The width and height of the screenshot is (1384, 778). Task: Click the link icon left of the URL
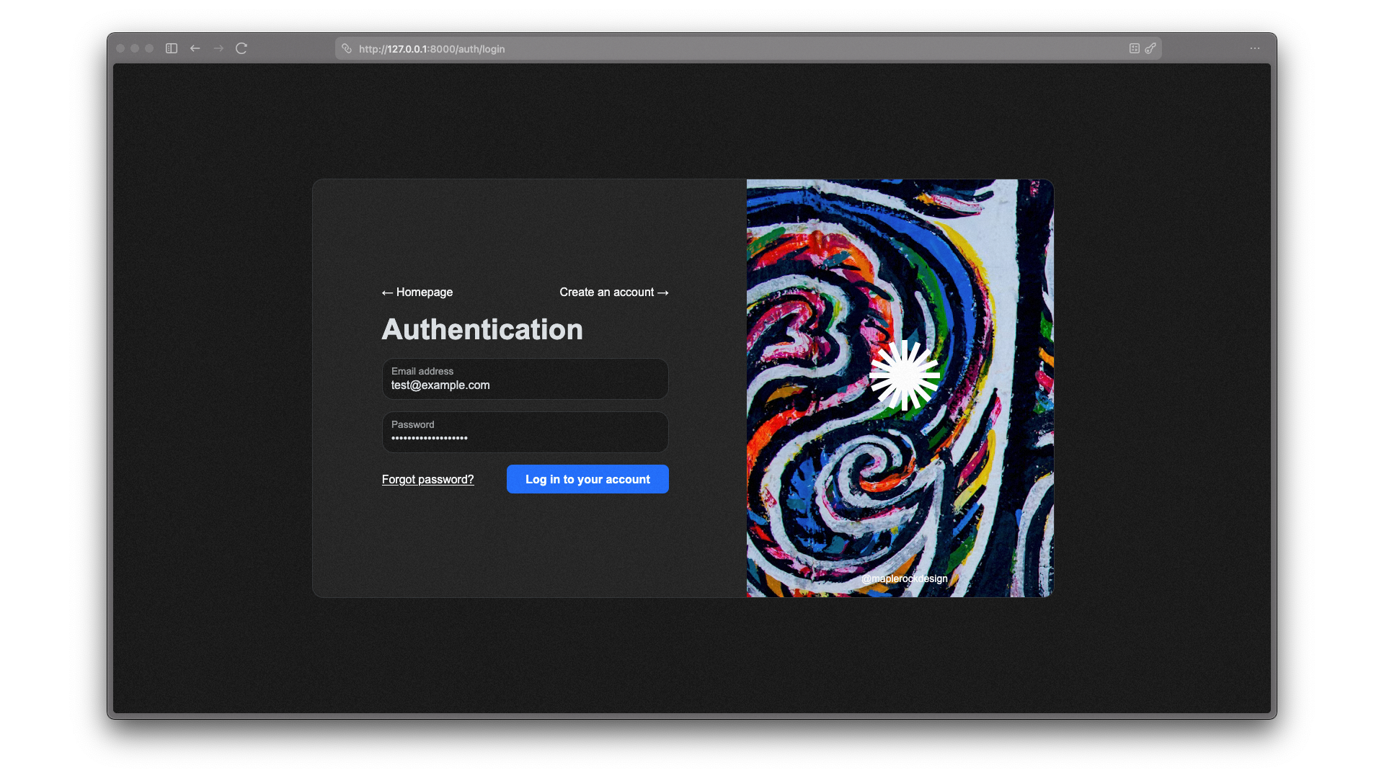click(347, 48)
